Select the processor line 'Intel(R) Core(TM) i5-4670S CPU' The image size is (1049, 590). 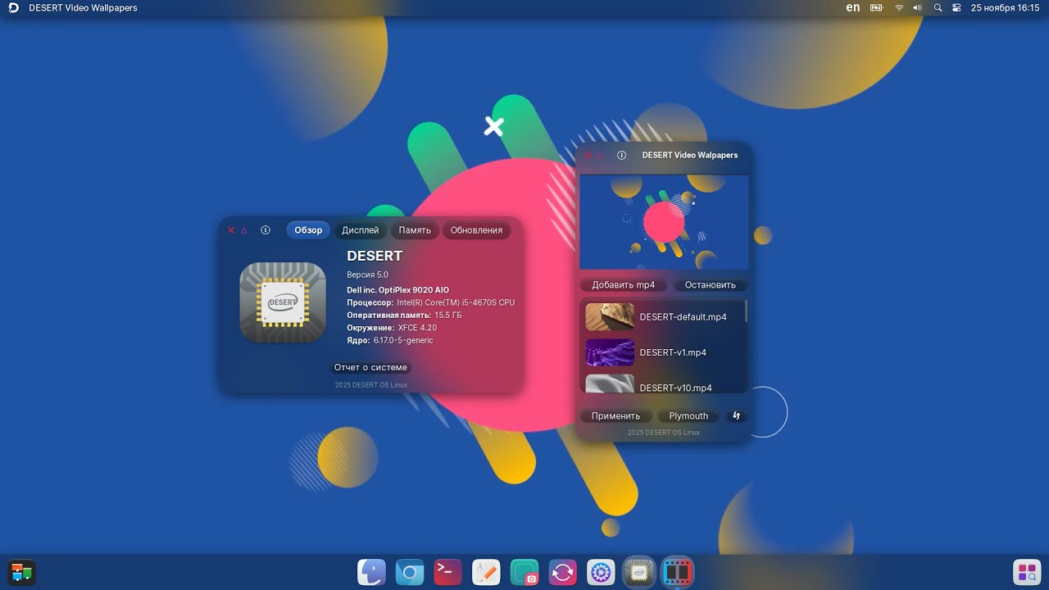point(456,302)
